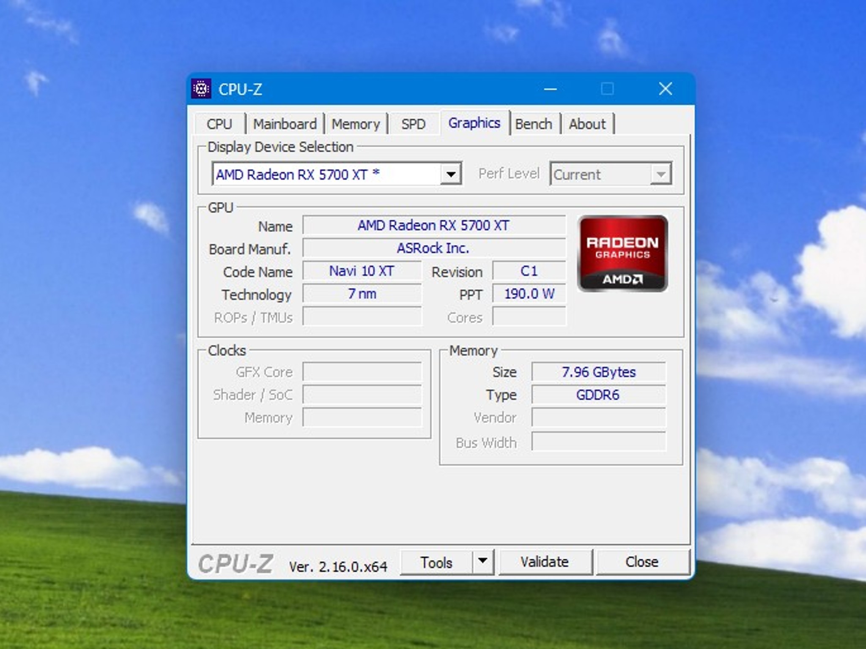Image resolution: width=866 pixels, height=649 pixels.
Task: Show the About tab
Action: pos(587,124)
